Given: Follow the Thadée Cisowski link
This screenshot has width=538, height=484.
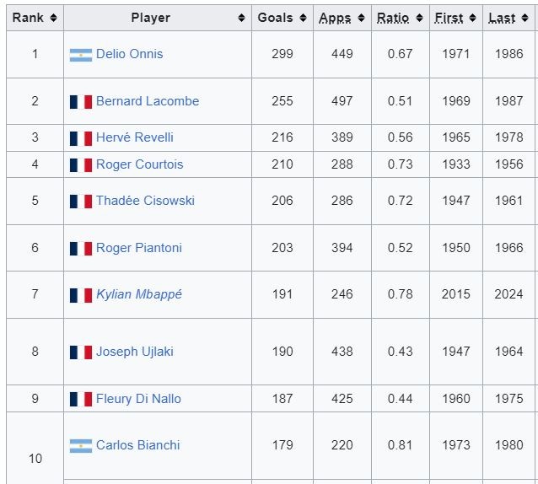Looking at the screenshot, I should pos(145,201).
